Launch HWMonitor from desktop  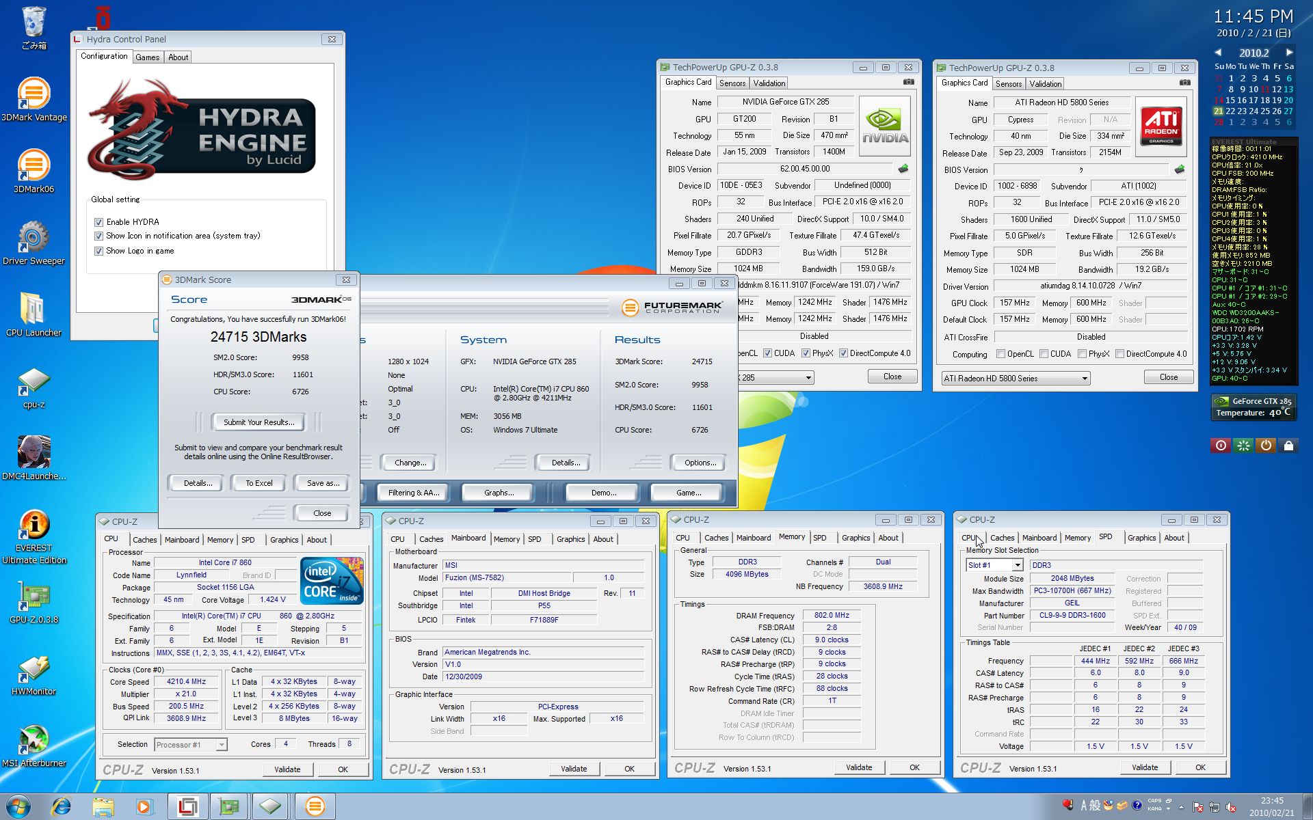34,674
